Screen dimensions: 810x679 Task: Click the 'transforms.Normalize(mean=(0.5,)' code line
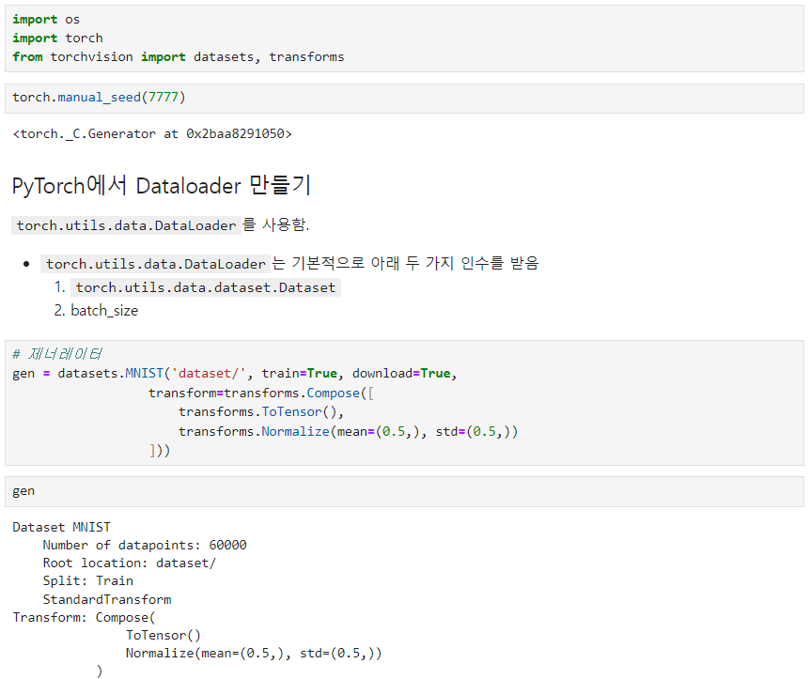(349, 432)
